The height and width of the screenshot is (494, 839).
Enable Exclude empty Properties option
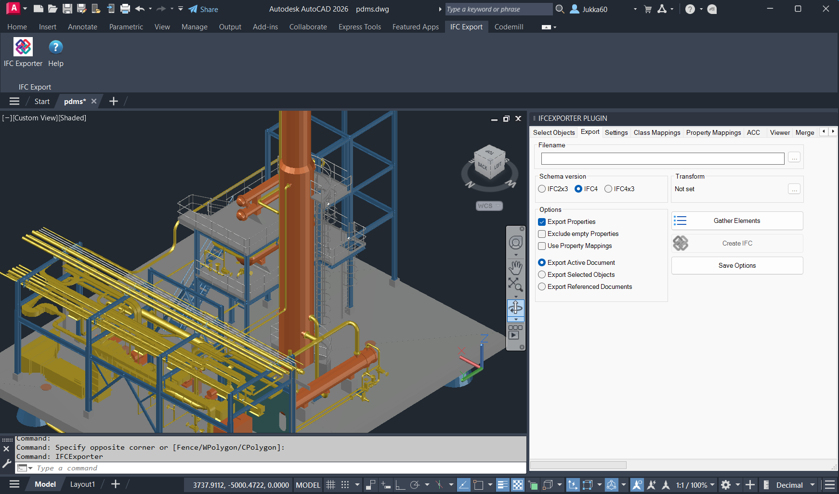[x=542, y=234]
